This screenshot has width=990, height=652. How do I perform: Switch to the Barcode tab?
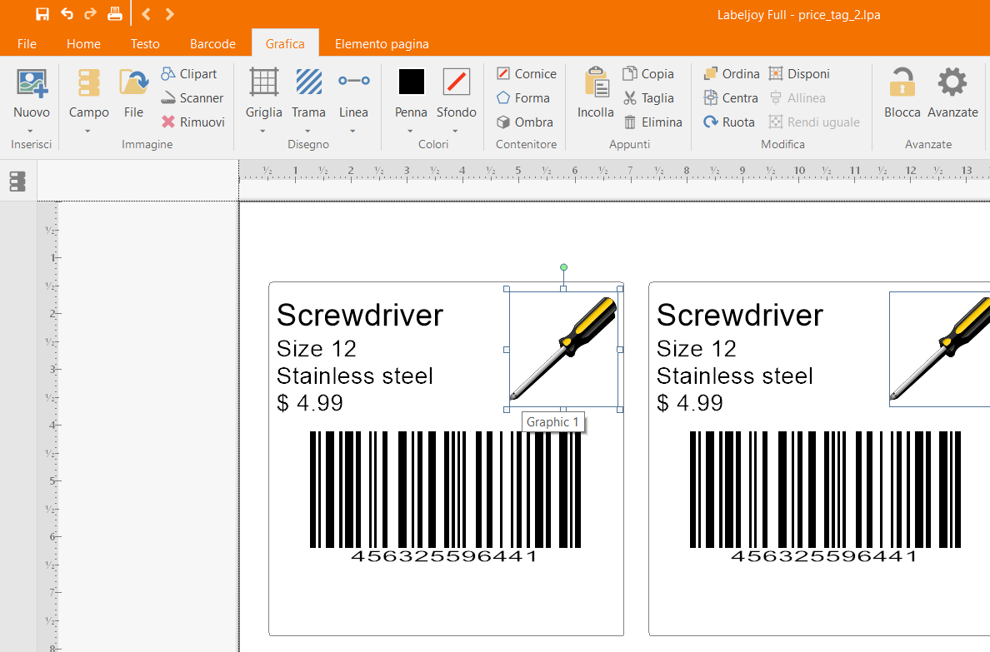click(212, 43)
